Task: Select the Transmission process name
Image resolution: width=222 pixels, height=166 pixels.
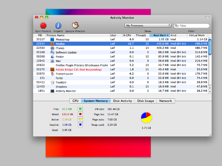Action: [x=64, y=74]
